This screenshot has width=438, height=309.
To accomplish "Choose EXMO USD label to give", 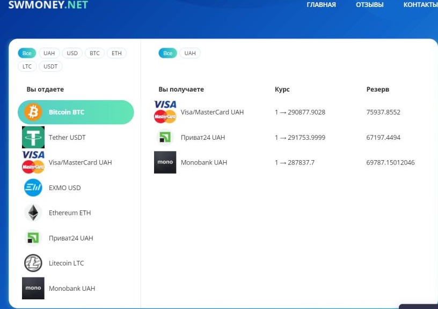I will 65,188.
